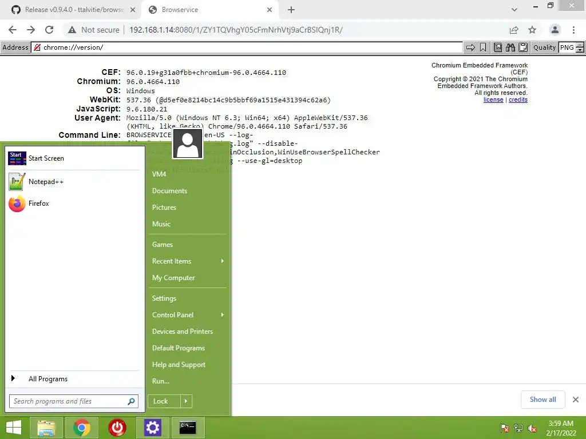Click the PNG quality spinner up arrow

[x=580, y=45]
